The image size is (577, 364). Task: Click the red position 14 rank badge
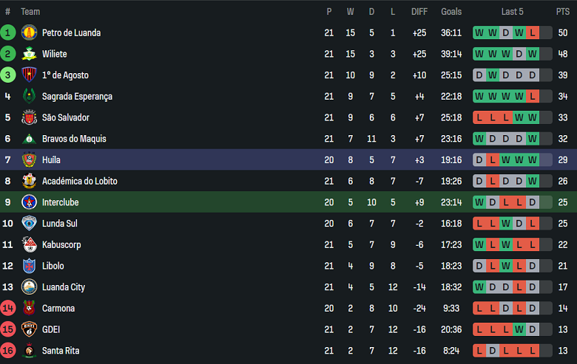(x=8, y=308)
